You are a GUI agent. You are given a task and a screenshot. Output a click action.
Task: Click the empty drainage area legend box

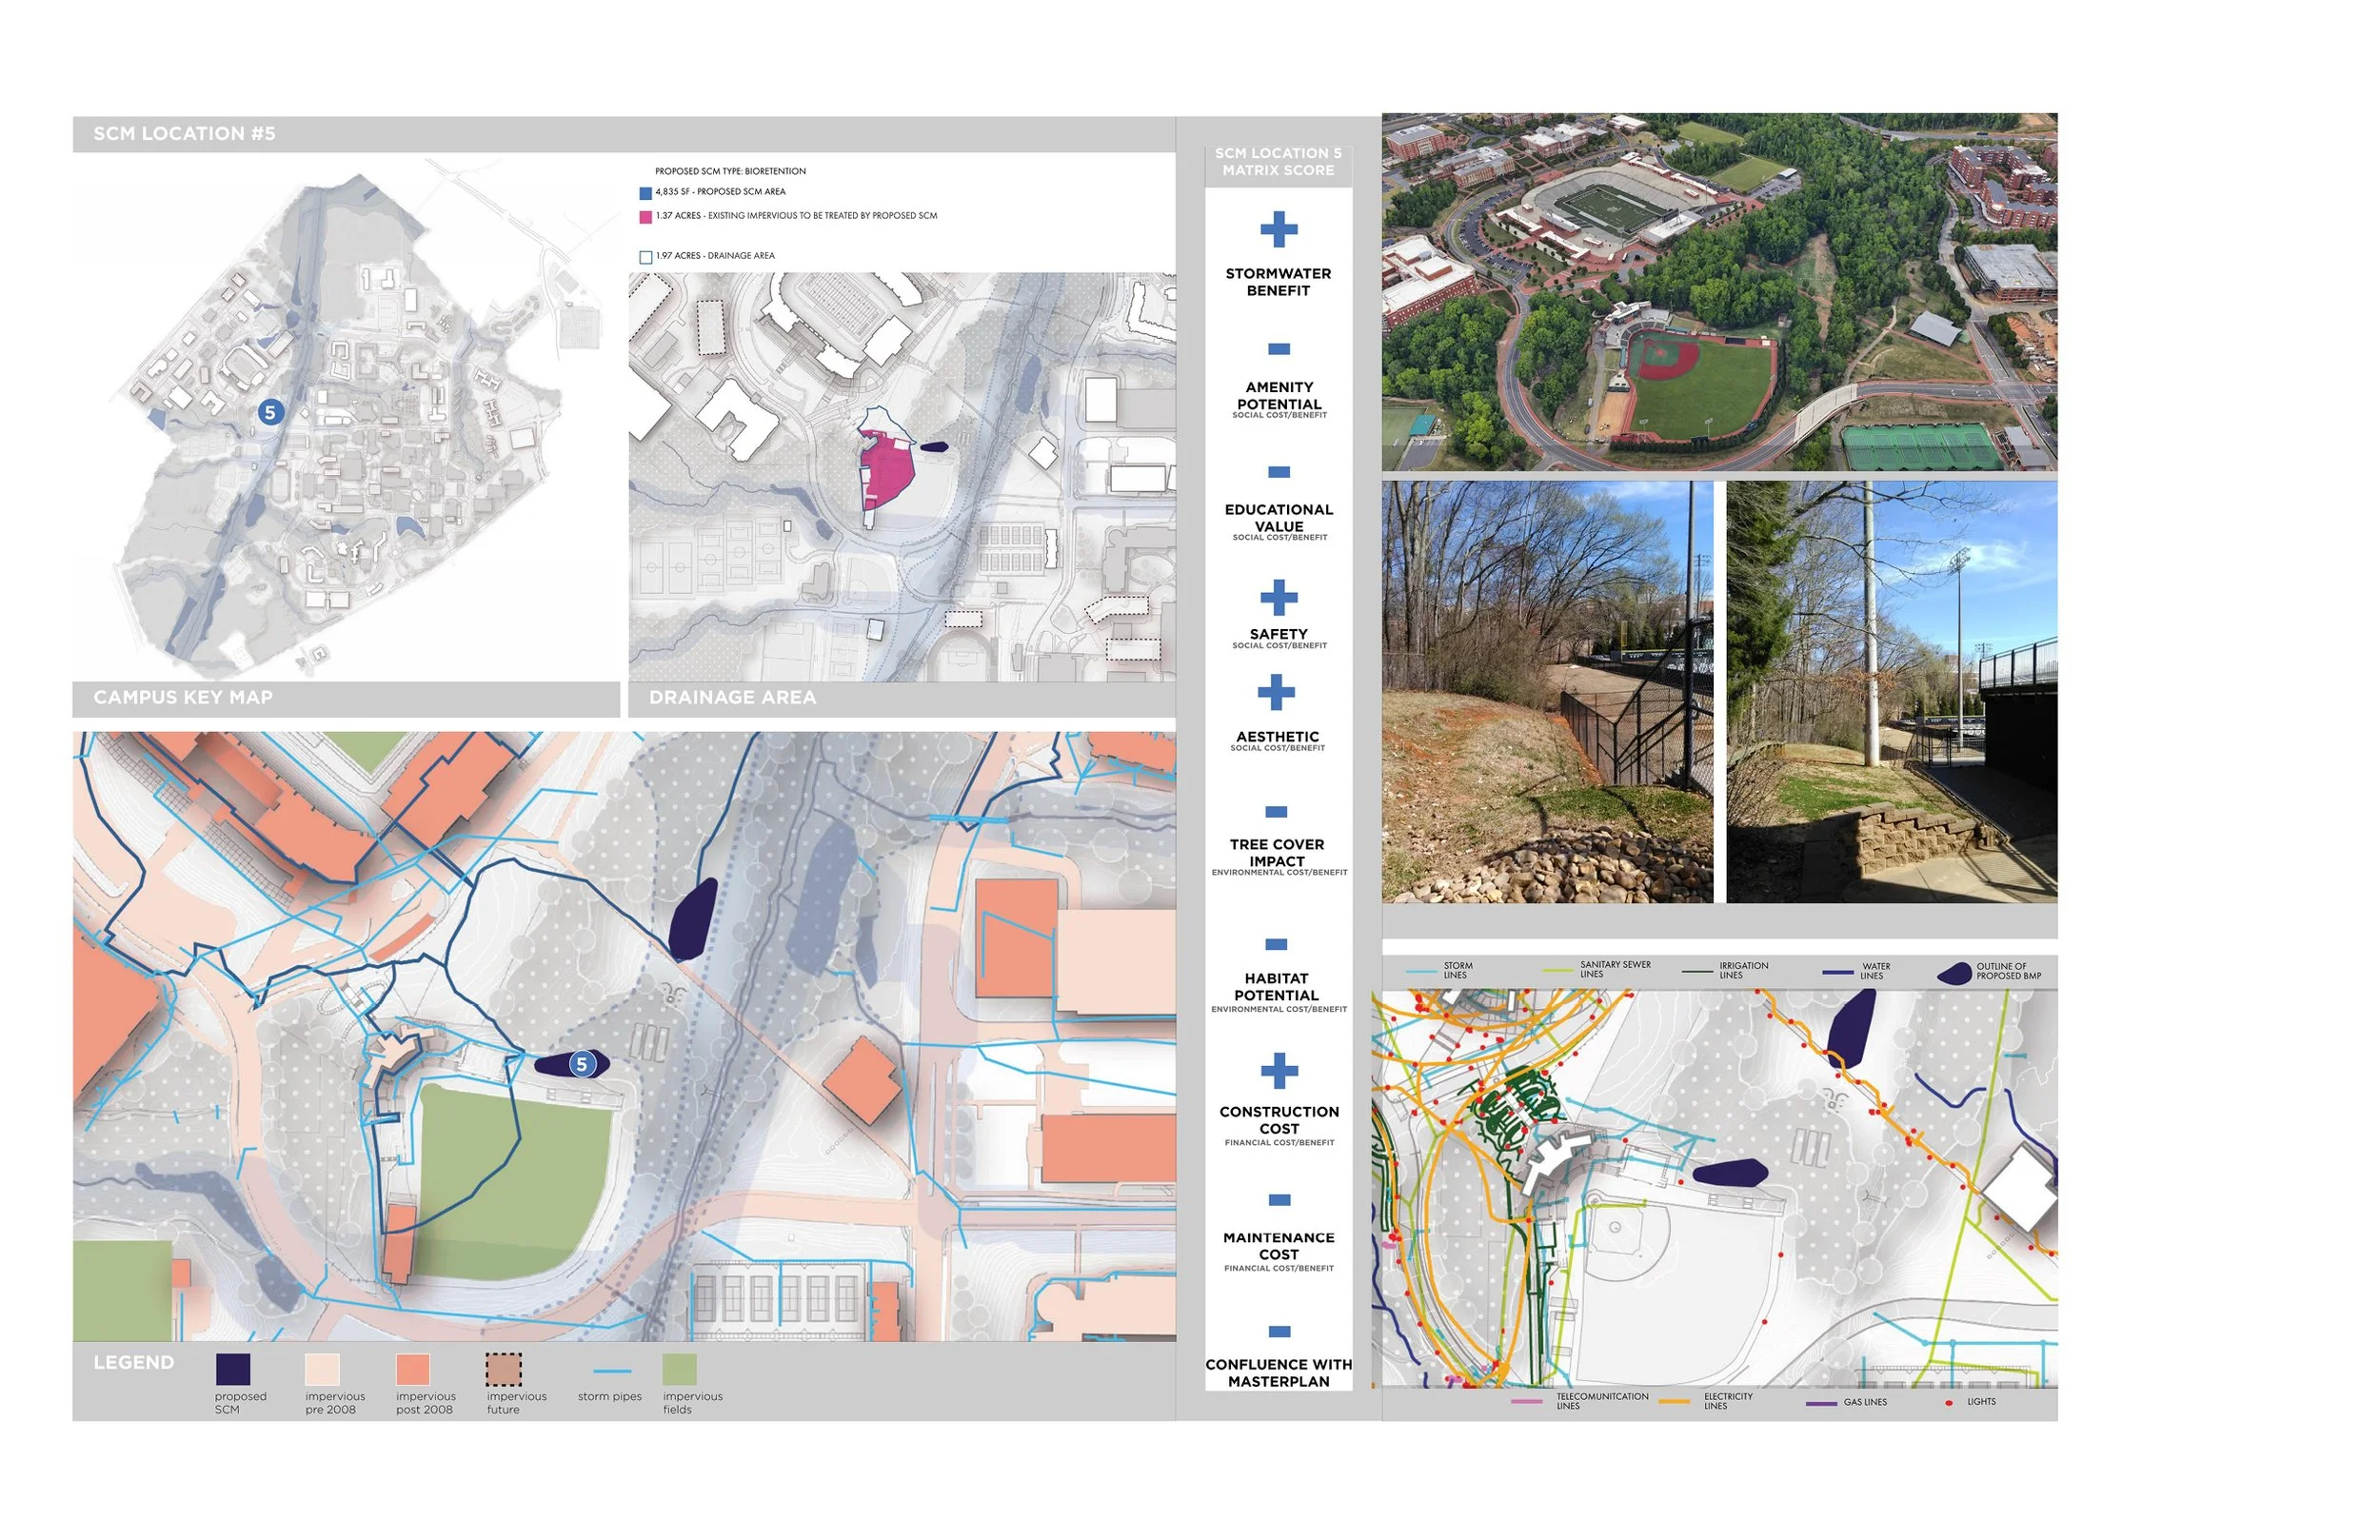pyautogui.click(x=645, y=257)
